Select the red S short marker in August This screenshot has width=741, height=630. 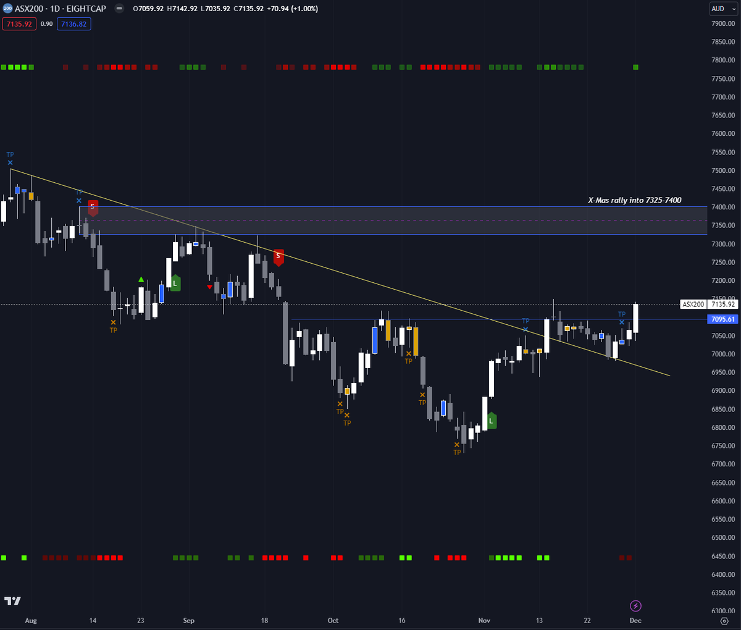pos(93,208)
